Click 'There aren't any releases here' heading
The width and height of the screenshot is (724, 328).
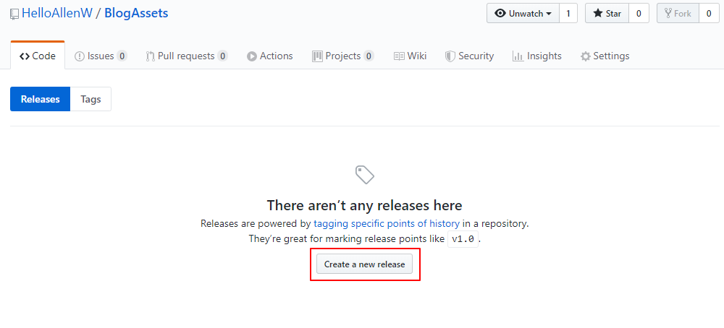coord(364,204)
